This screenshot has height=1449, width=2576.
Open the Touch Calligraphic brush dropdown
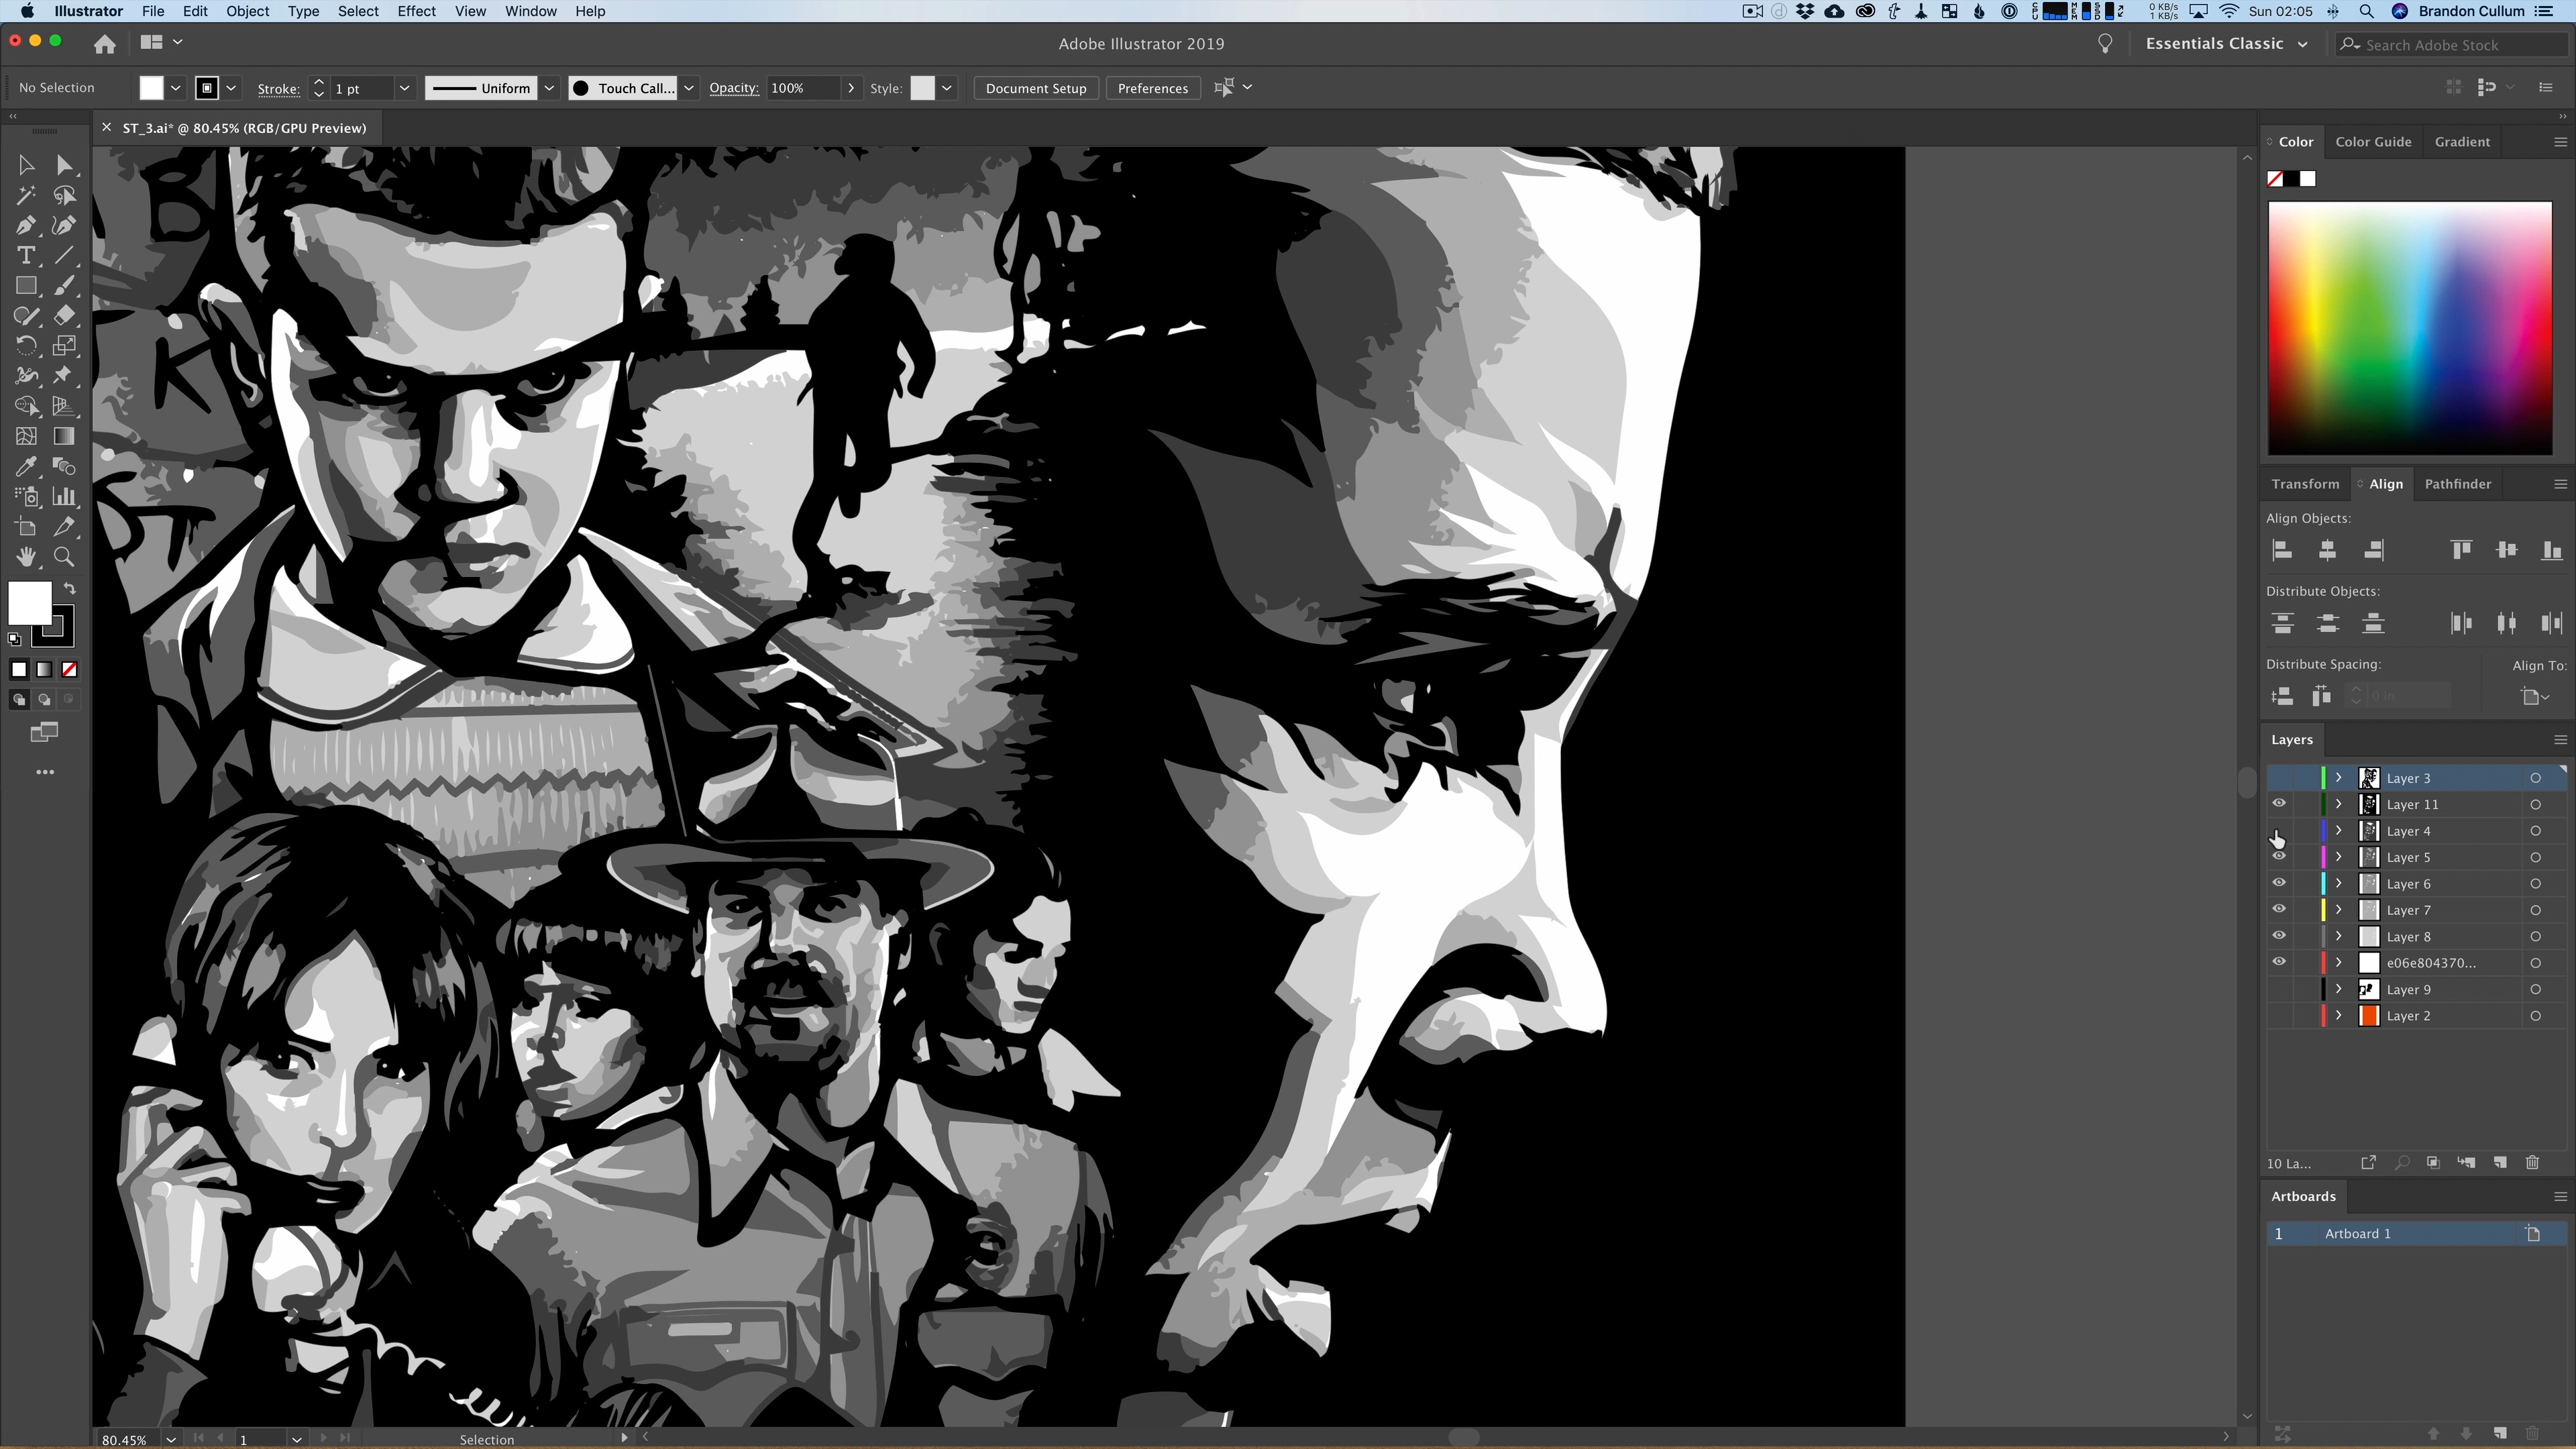[x=689, y=88]
